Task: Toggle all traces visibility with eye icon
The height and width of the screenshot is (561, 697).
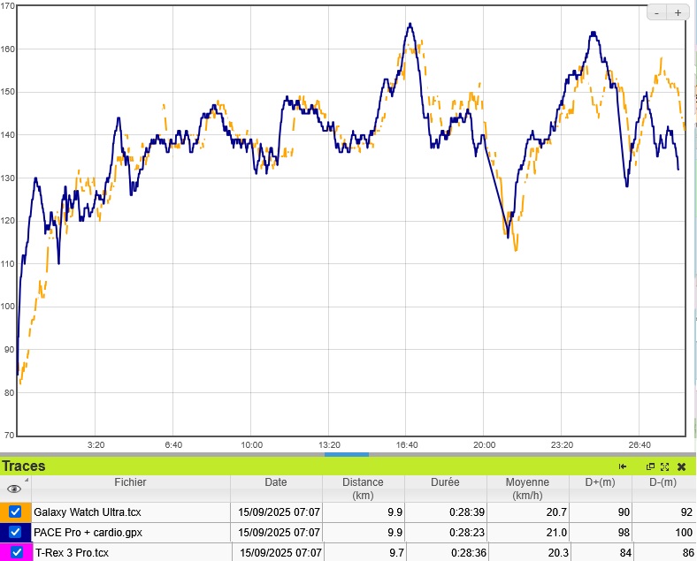Action: coord(14,489)
